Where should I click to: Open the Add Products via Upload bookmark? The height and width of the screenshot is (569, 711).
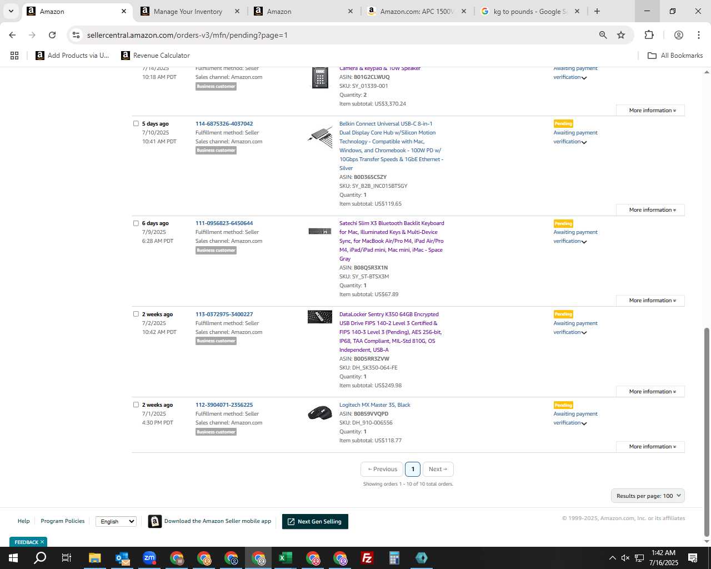pos(72,56)
